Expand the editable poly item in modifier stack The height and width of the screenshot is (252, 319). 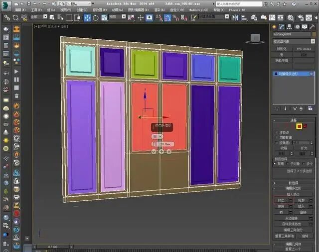point(276,74)
